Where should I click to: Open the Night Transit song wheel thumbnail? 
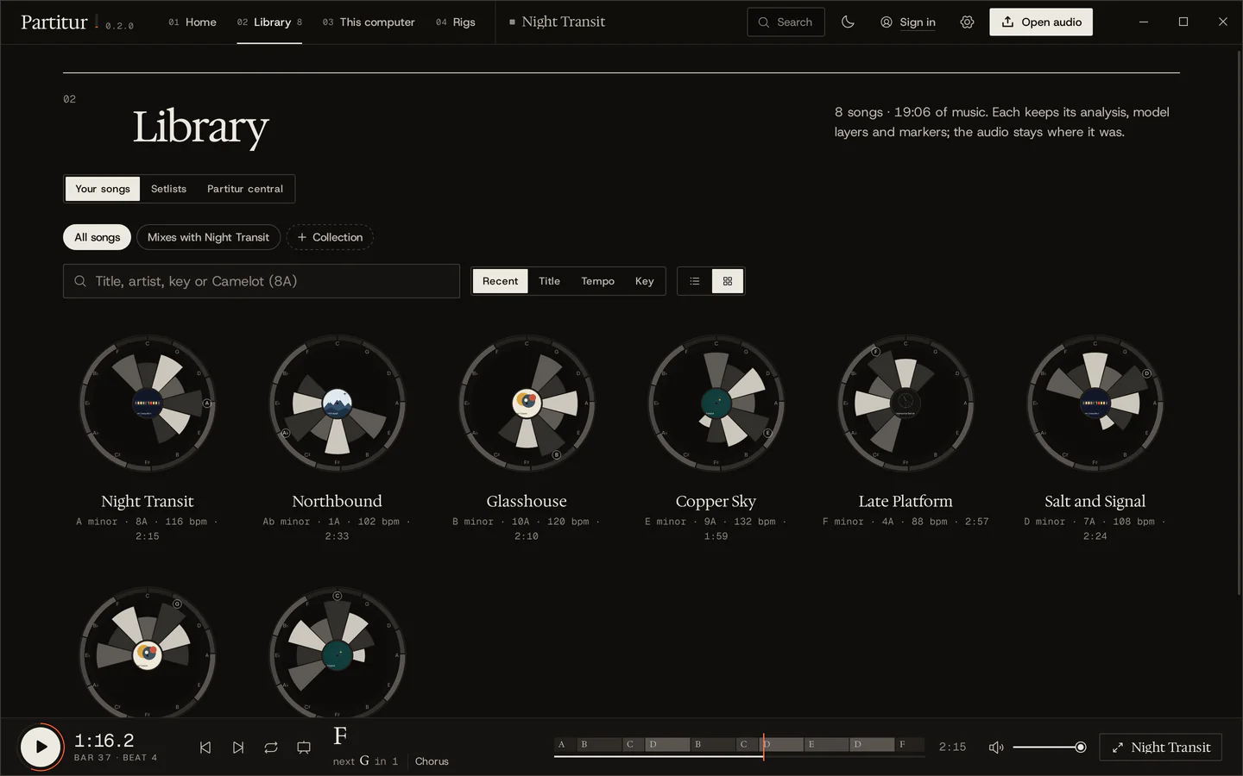148,404
